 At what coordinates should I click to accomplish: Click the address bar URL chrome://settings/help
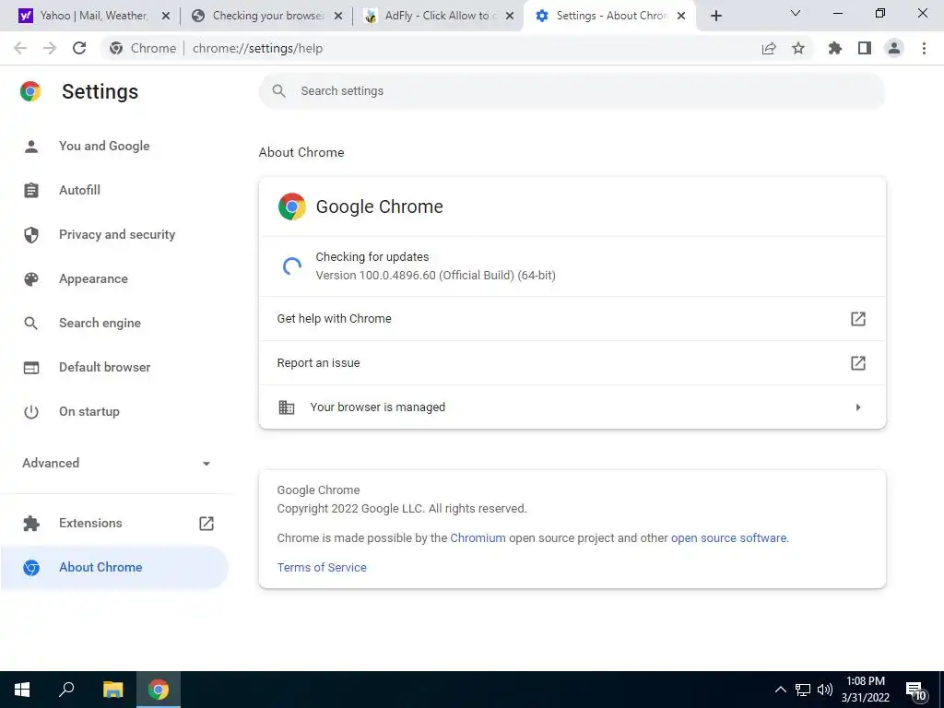pyautogui.click(x=258, y=48)
